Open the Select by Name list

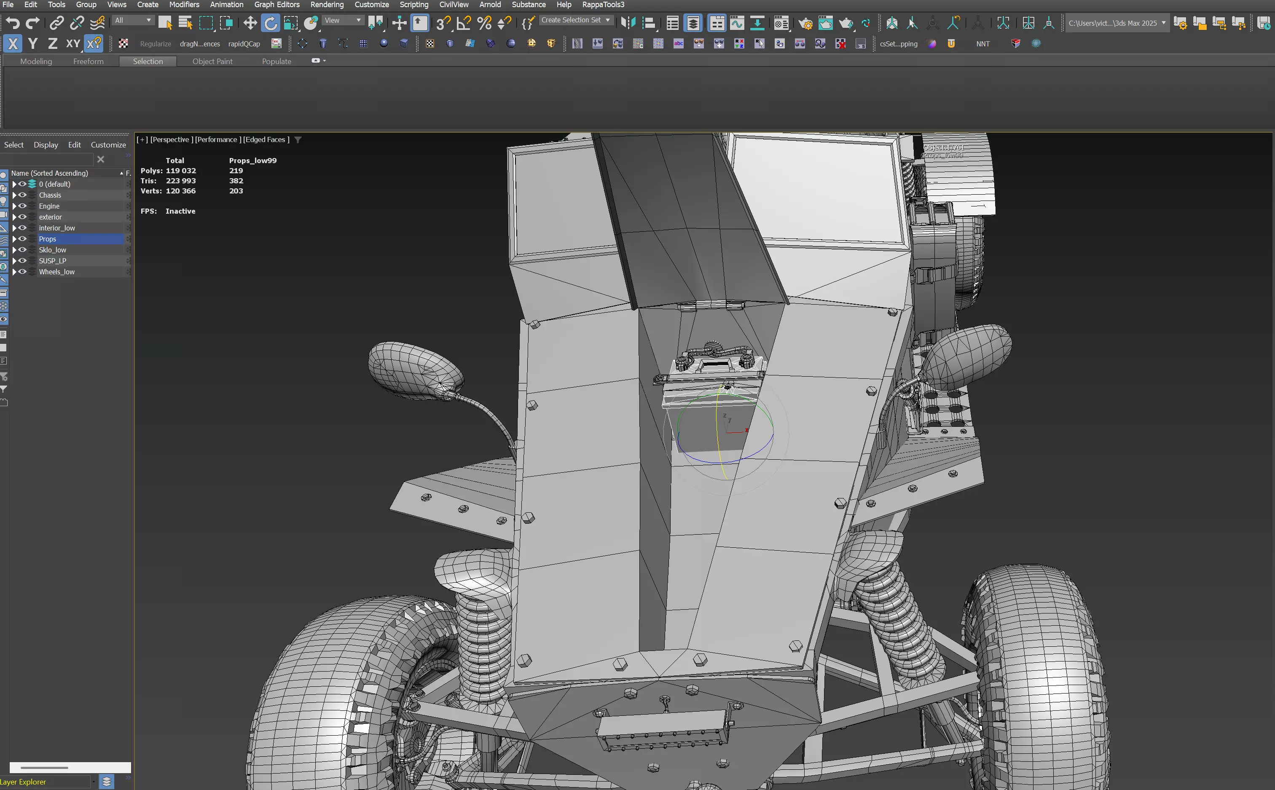185,23
